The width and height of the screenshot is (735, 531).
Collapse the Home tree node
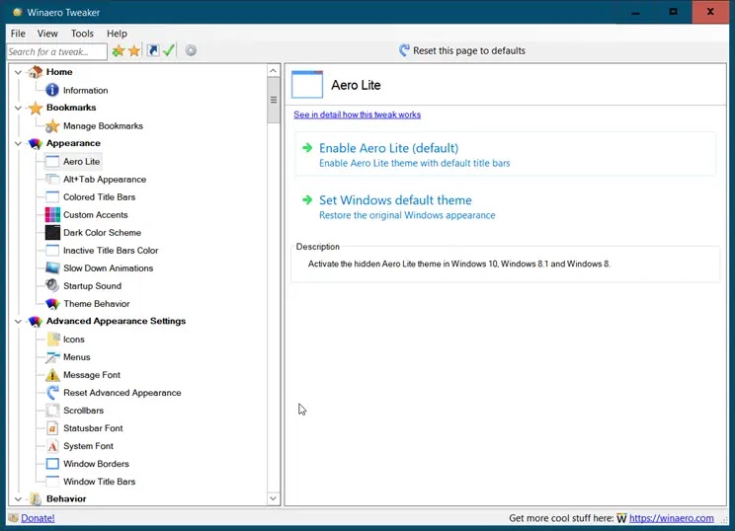(x=18, y=72)
